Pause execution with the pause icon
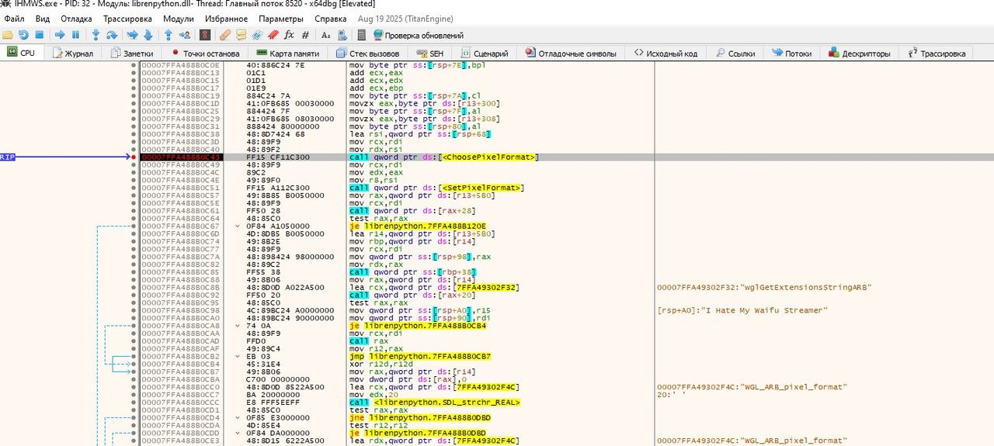 (75, 35)
